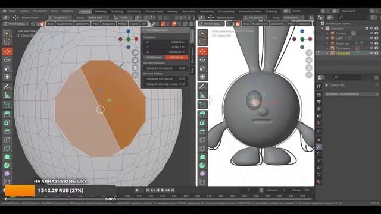381x214 pixels.
Task: Select the Smooth tool in left viewport
Action: pos(7,174)
